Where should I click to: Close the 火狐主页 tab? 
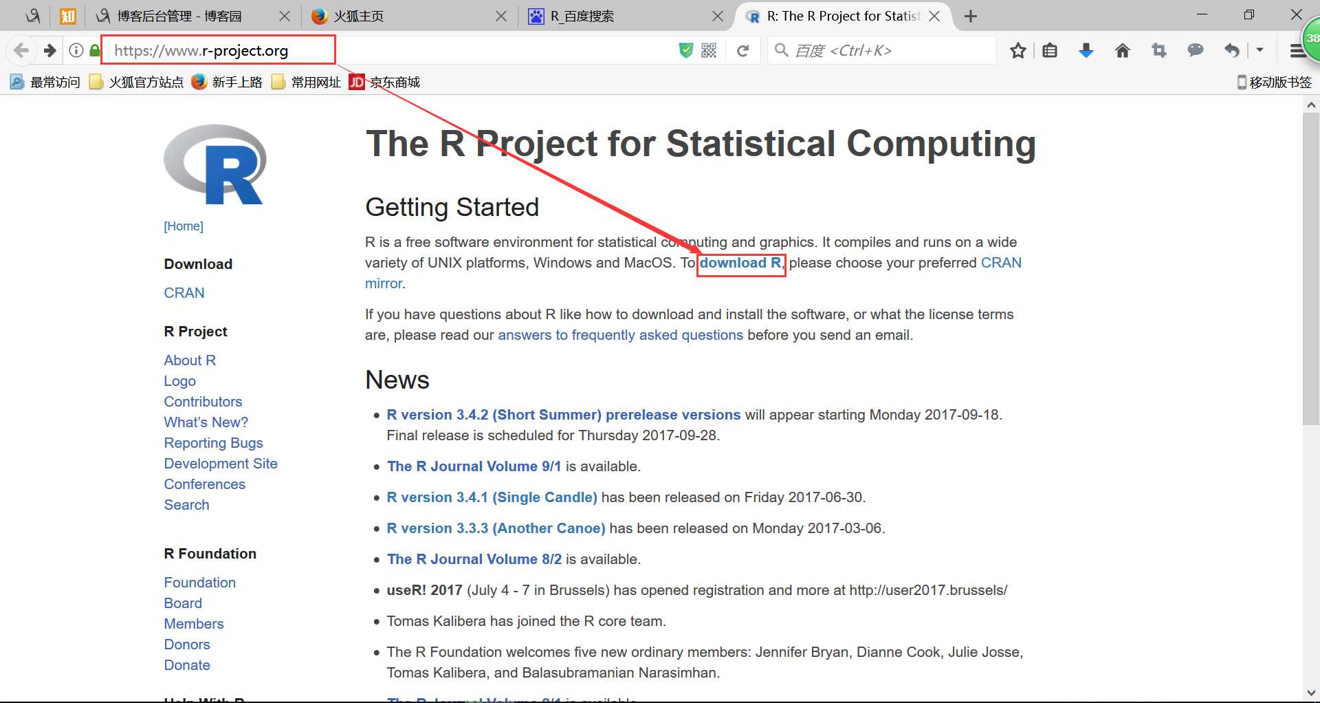coord(501,17)
